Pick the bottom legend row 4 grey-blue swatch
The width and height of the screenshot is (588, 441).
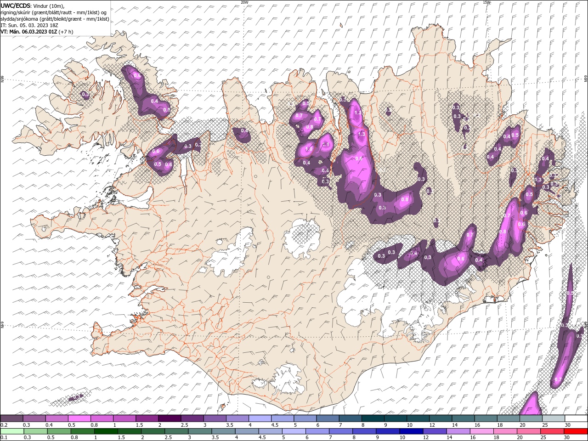(x=247, y=431)
